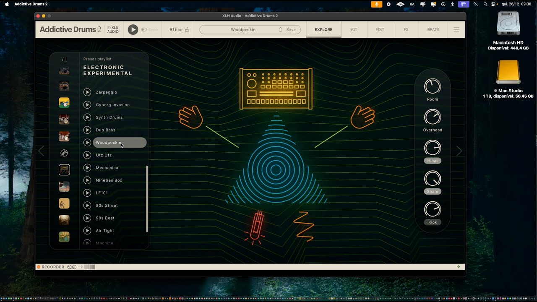Open the FX tab
Screen dimensions: 537x302
click(406, 30)
